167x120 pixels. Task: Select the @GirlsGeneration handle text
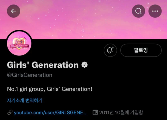[x=29, y=75]
